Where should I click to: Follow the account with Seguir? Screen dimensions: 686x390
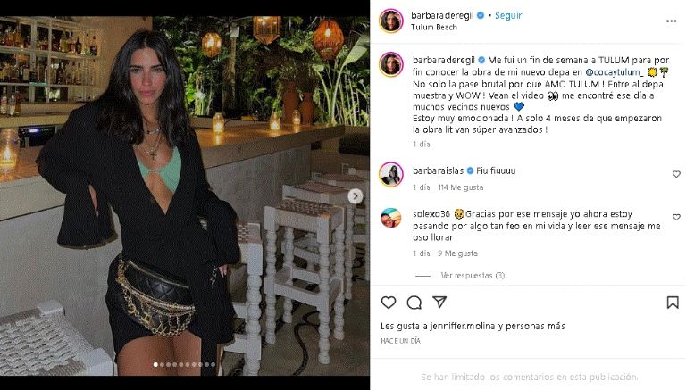pos(508,15)
